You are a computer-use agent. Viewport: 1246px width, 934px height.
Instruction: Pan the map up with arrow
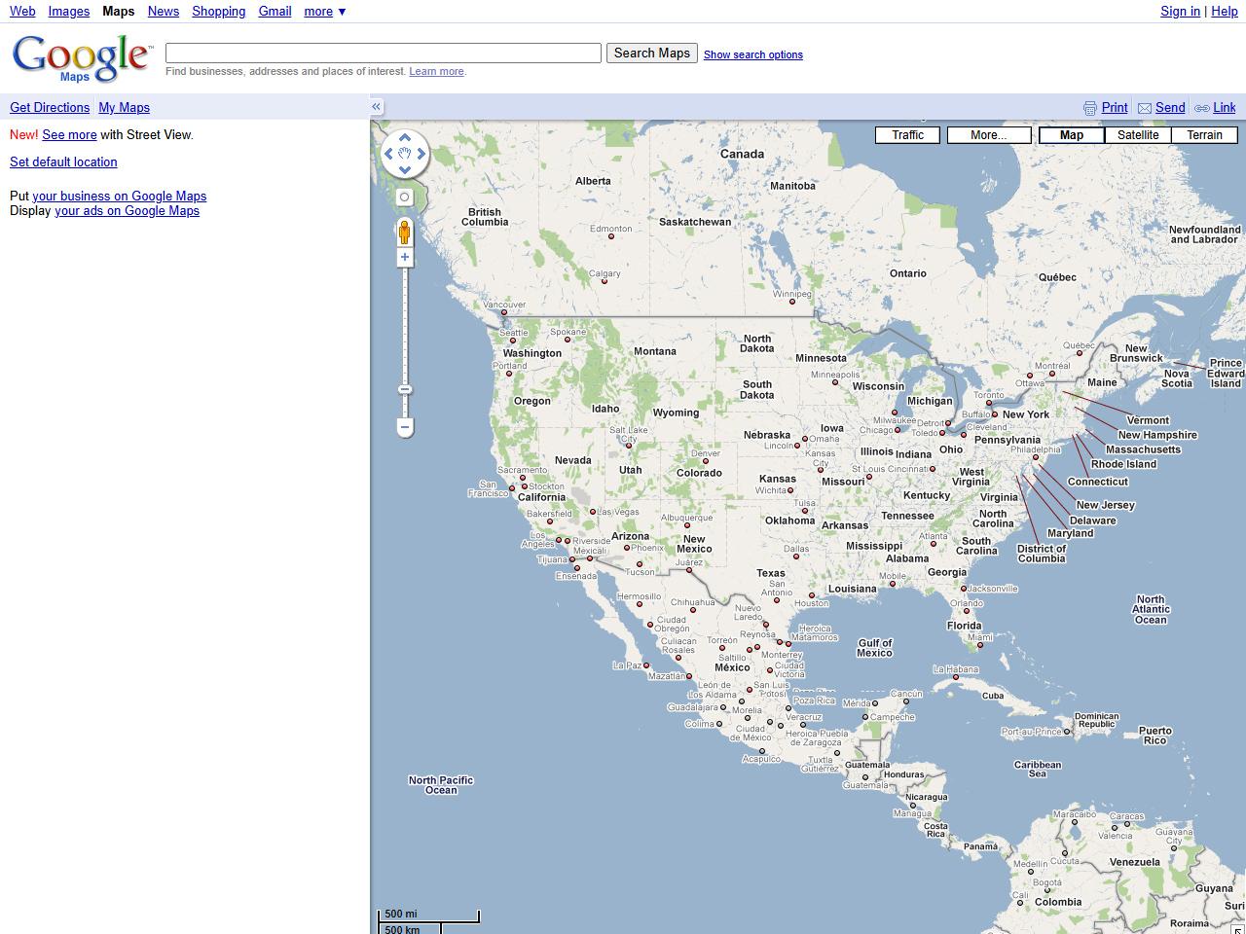tap(405, 137)
